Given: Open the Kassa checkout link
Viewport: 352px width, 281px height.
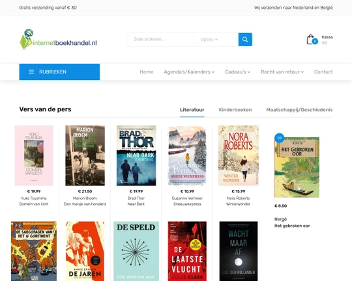Looking at the screenshot, I should point(327,37).
